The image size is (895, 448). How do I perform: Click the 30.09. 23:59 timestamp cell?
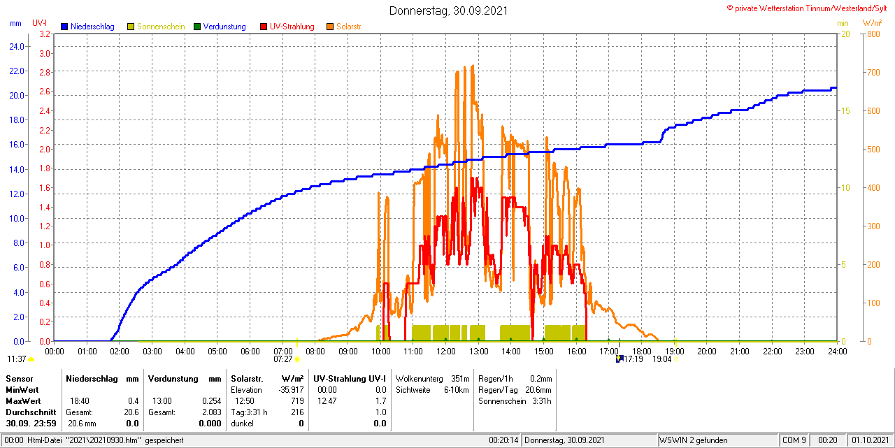coord(30,423)
